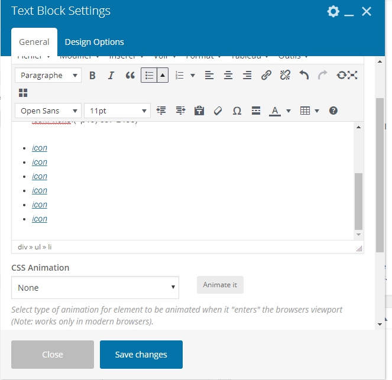The image size is (392, 380).
Task: Toggle the bulleted list button
Action: [x=149, y=75]
